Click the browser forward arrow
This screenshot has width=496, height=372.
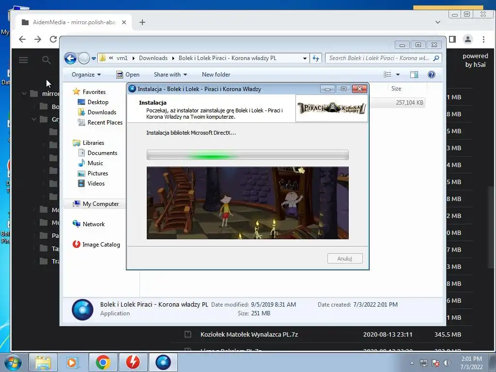click(38, 39)
